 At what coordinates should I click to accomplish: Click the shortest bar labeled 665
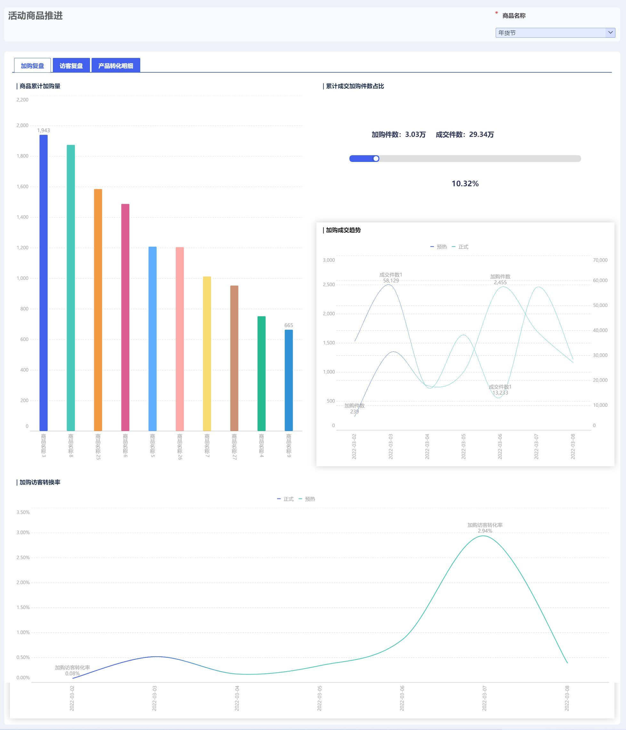[x=289, y=380]
